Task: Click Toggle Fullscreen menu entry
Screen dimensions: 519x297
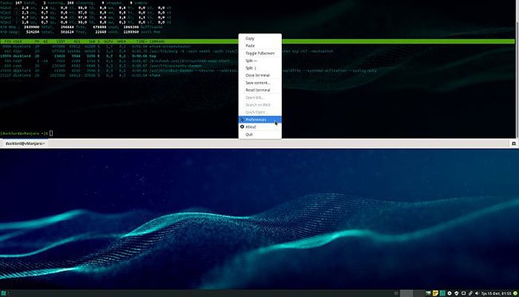Action: click(x=259, y=53)
